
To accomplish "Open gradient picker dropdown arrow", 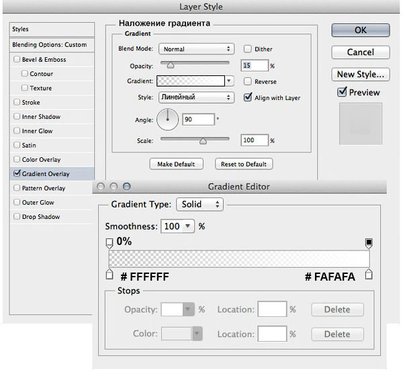I will click(229, 81).
